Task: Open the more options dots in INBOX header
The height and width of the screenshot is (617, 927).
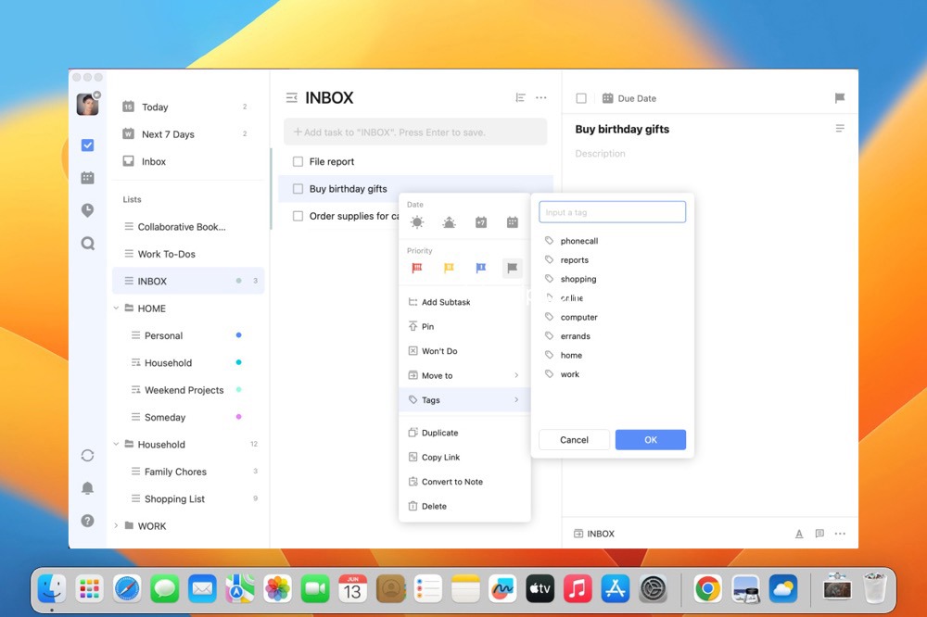Action: [x=541, y=97]
